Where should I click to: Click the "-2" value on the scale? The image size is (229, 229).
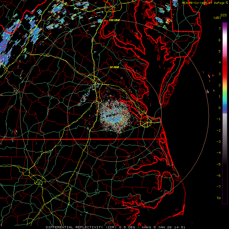tap(219, 131)
